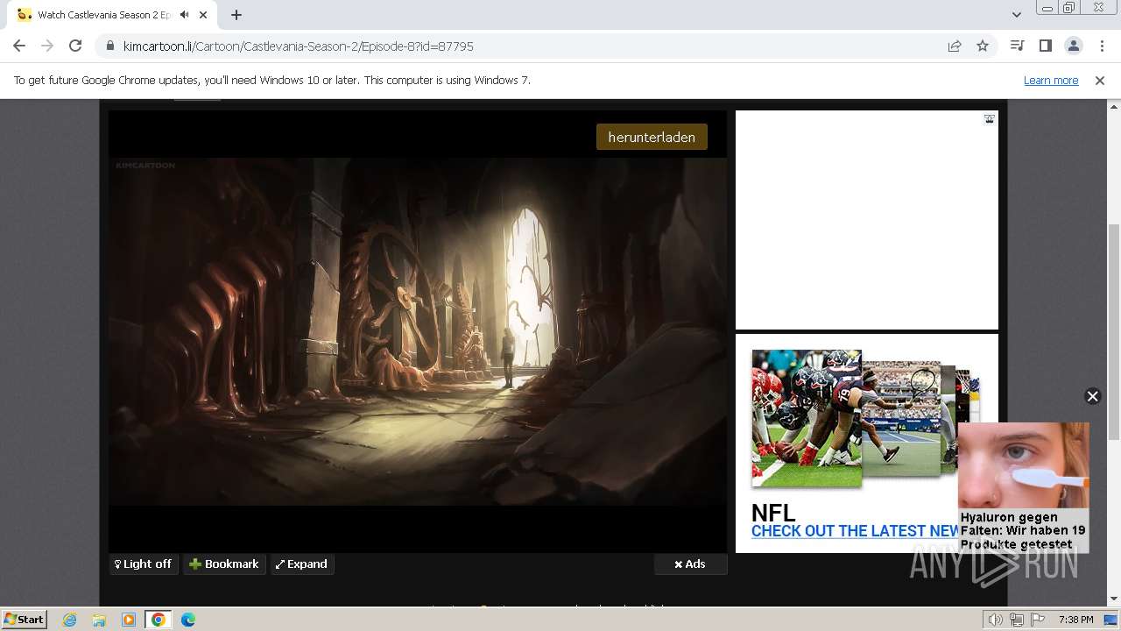This screenshot has height=631, width=1121.
Task: Open Chrome three-dot menu
Action: [x=1102, y=46]
